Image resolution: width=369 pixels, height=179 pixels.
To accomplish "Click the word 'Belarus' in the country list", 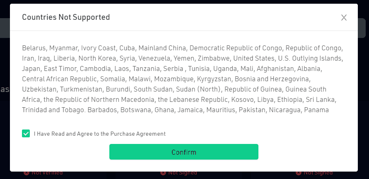I will click(34, 48).
